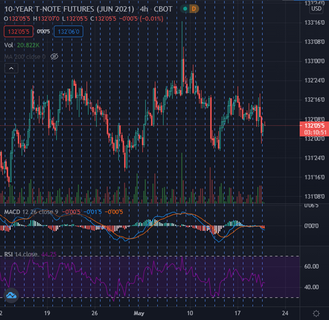Screen dimensions: 329x320
Task: Select the 10-Year T-Note Futures symbol title
Action: (x=66, y=8)
